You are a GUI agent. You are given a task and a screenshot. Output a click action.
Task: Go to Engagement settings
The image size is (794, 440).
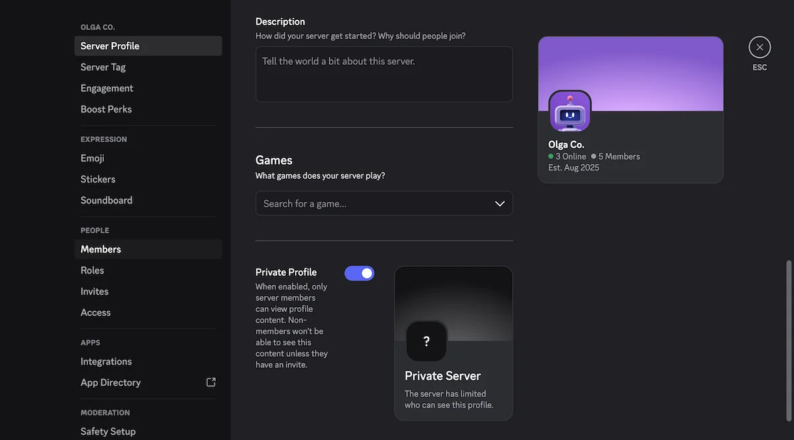tap(148, 88)
